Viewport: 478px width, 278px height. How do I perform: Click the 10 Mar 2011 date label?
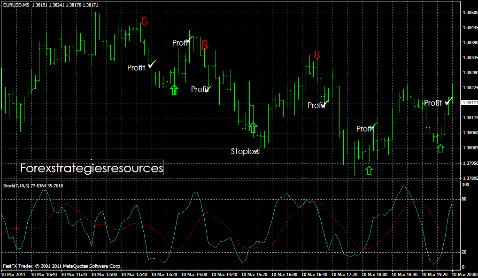point(15,275)
